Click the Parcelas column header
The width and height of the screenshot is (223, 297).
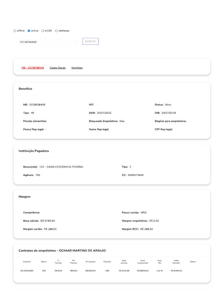coord(107,262)
